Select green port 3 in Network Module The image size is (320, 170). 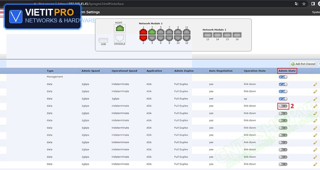pyautogui.click(x=152, y=32)
